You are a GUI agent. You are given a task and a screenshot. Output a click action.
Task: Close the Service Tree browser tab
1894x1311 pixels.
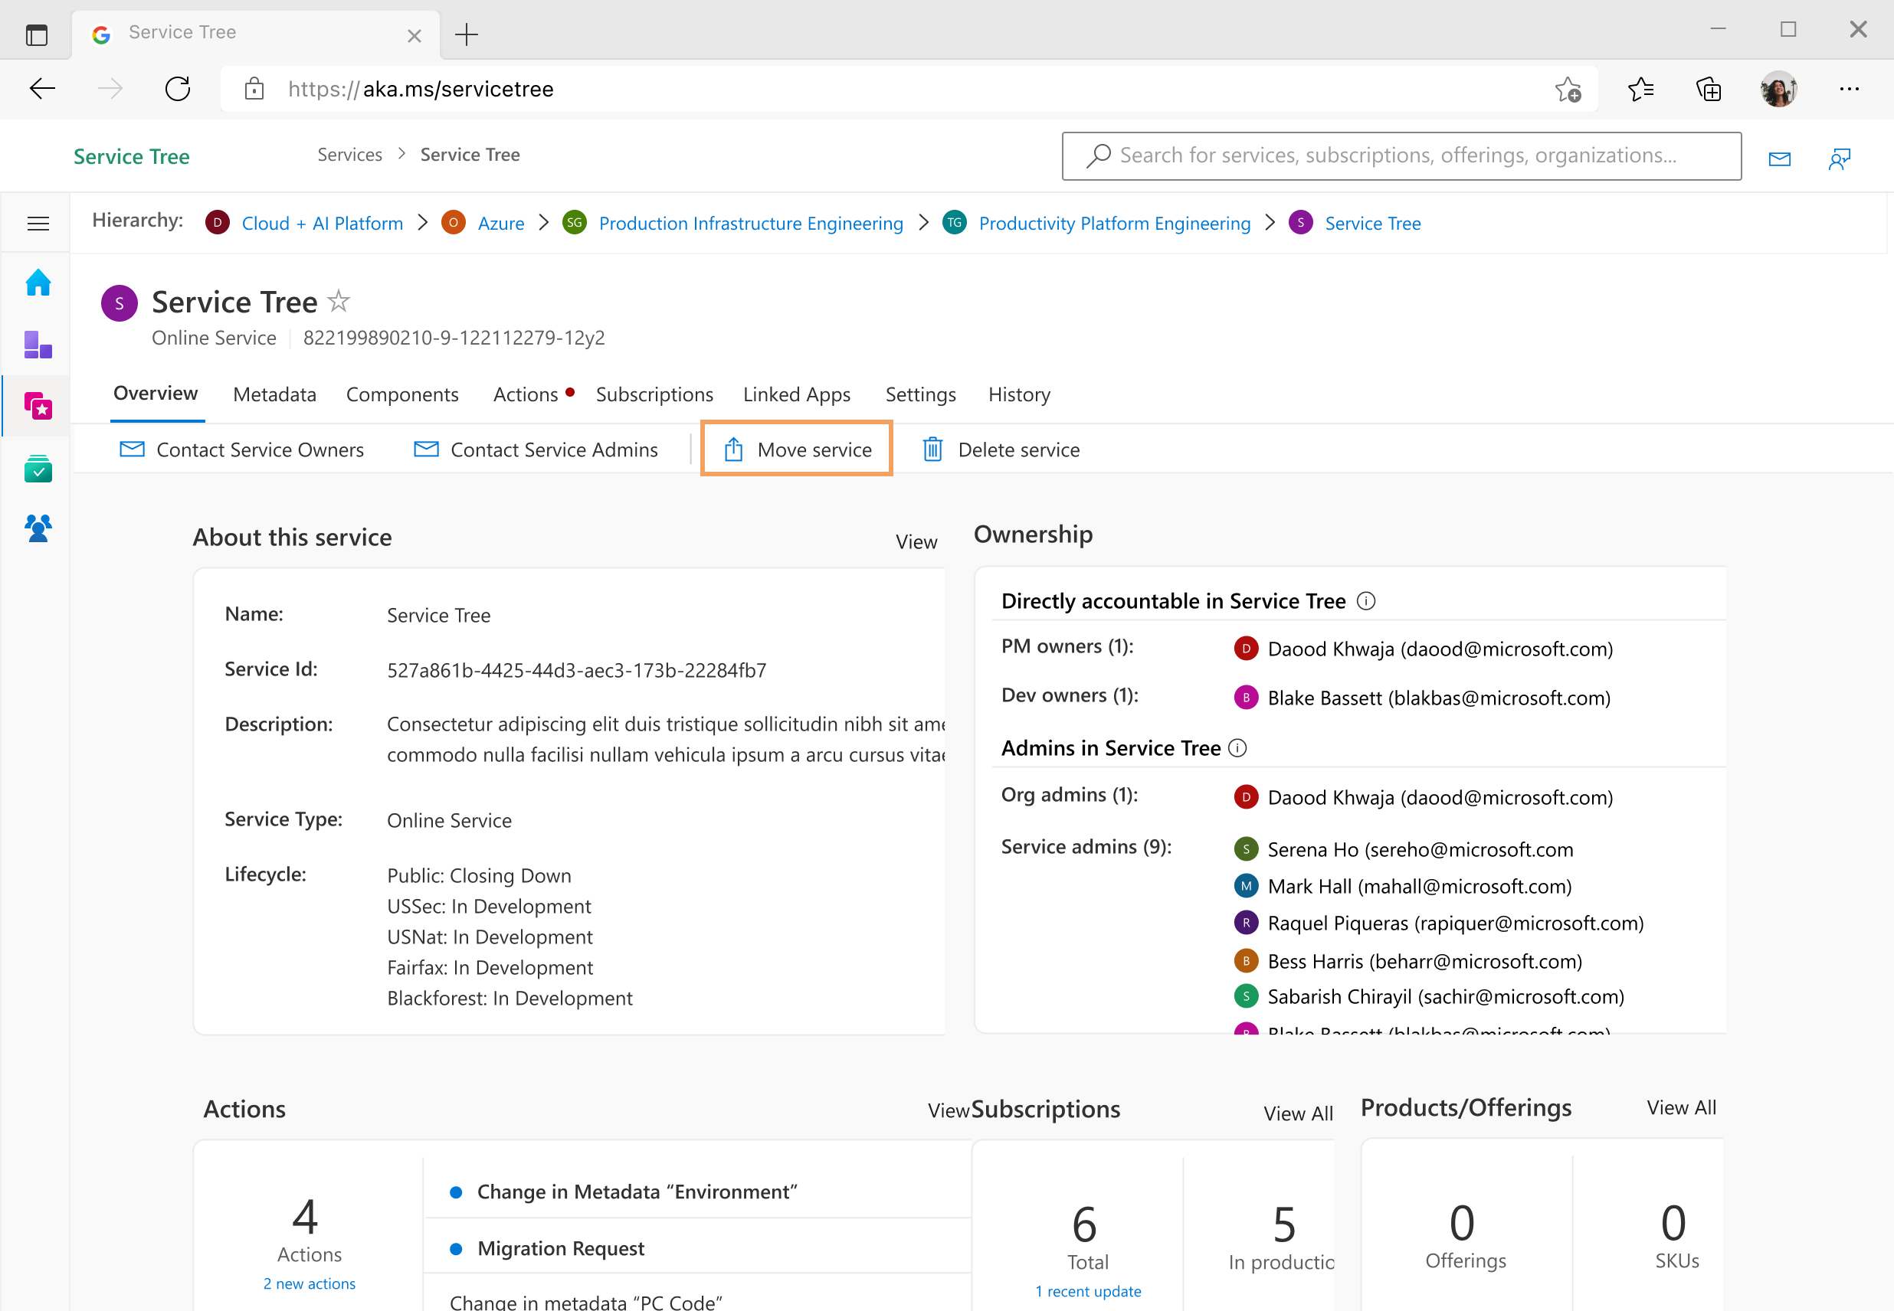(415, 35)
